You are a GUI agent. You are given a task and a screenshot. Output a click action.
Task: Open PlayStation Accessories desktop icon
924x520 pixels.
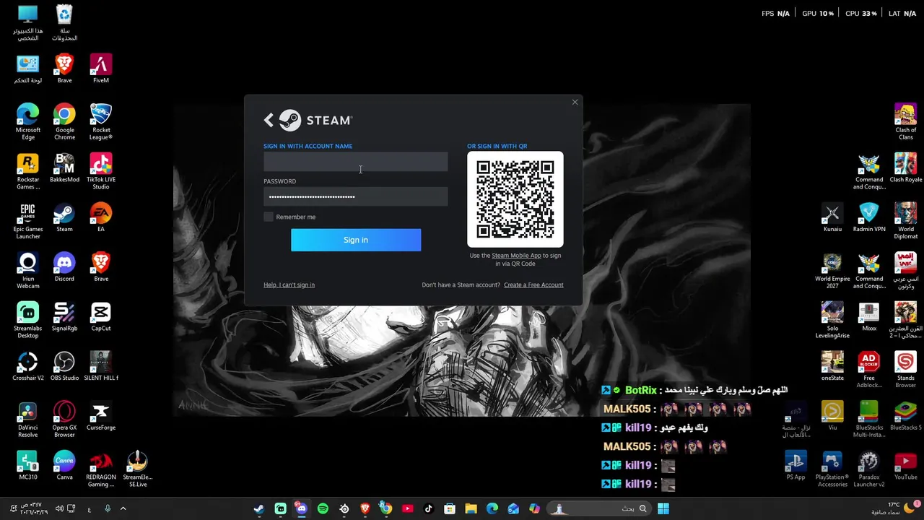pyautogui.click(x=832, y=468)
